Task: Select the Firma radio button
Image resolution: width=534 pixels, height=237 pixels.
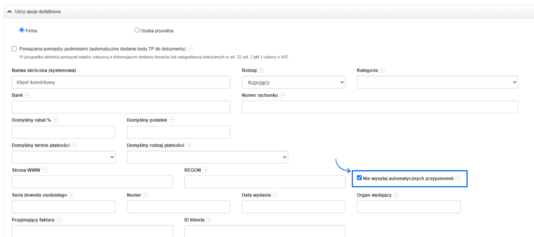Action: [22, 30]
